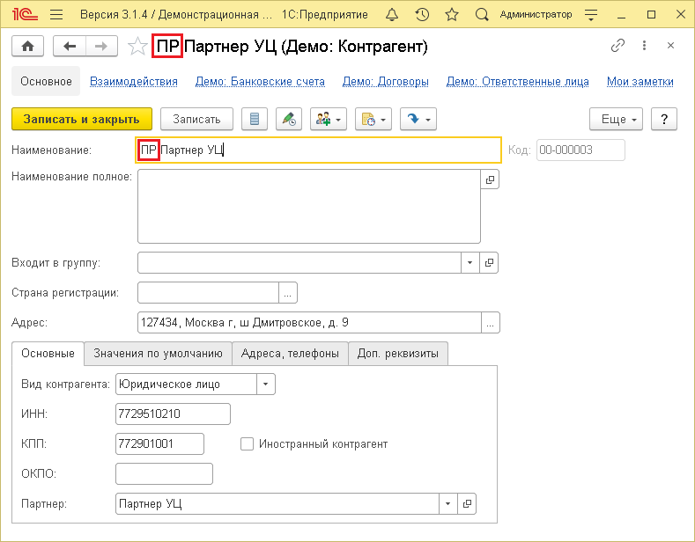
Task: Navigate back with the left arrow
Action: pyautogui.click(x=69, y=46)
